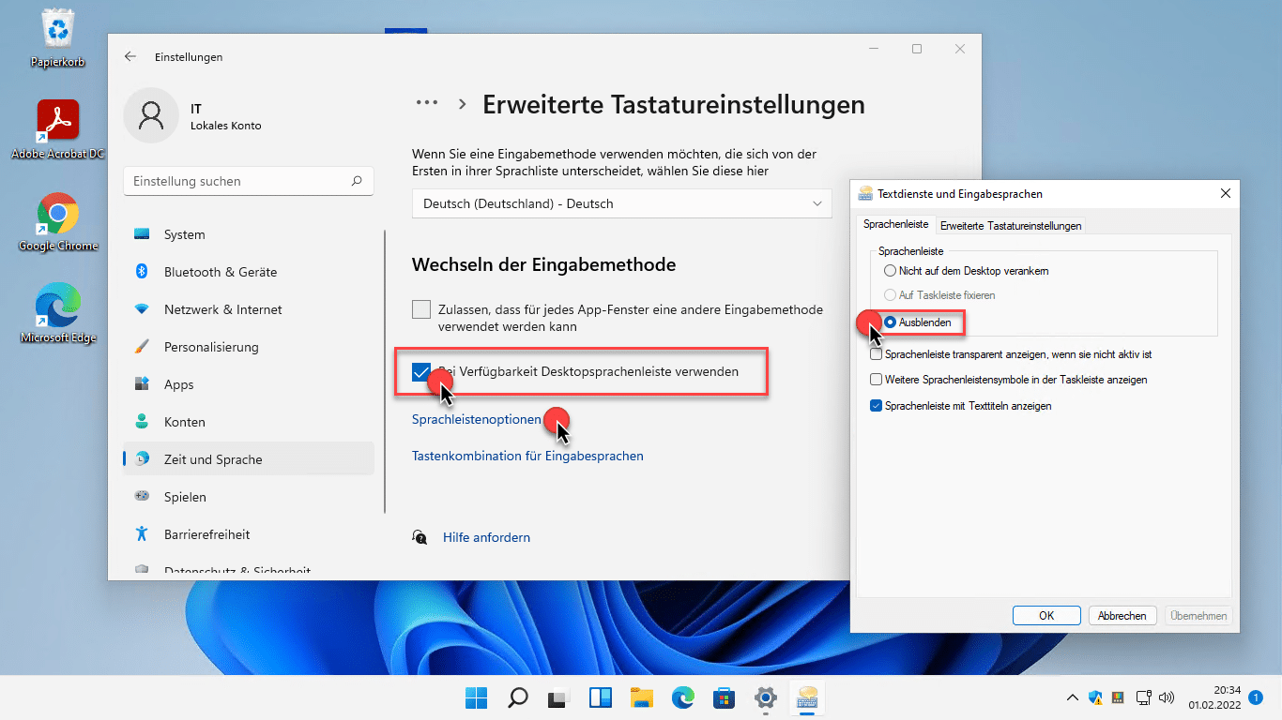The width and height of the screenshot is (1282, 720).
Task: Select Zeit und Sprache in sidebar
Action: [249, 459]
